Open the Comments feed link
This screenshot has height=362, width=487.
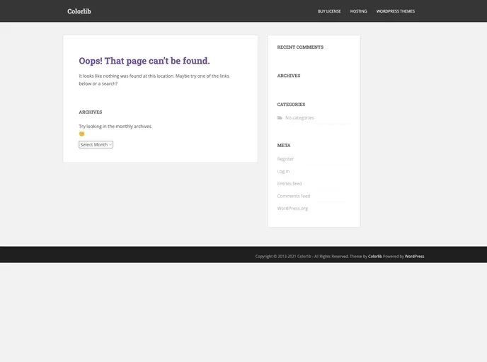pos(293,196)
